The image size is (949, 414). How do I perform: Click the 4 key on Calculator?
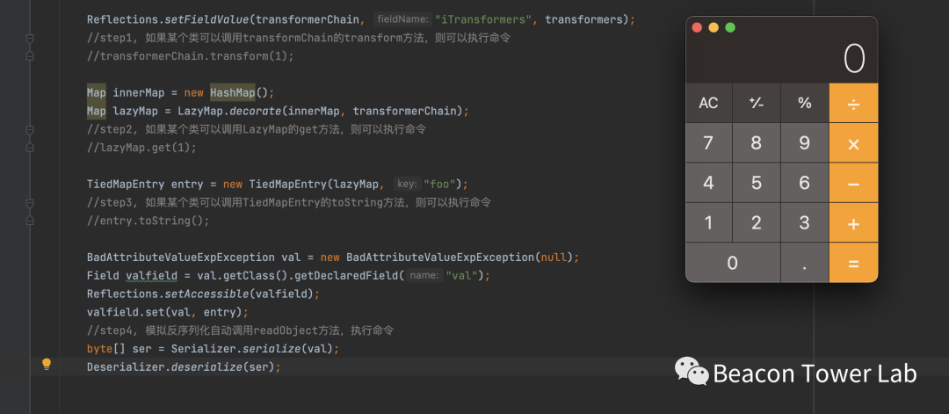tap(708, 183)
